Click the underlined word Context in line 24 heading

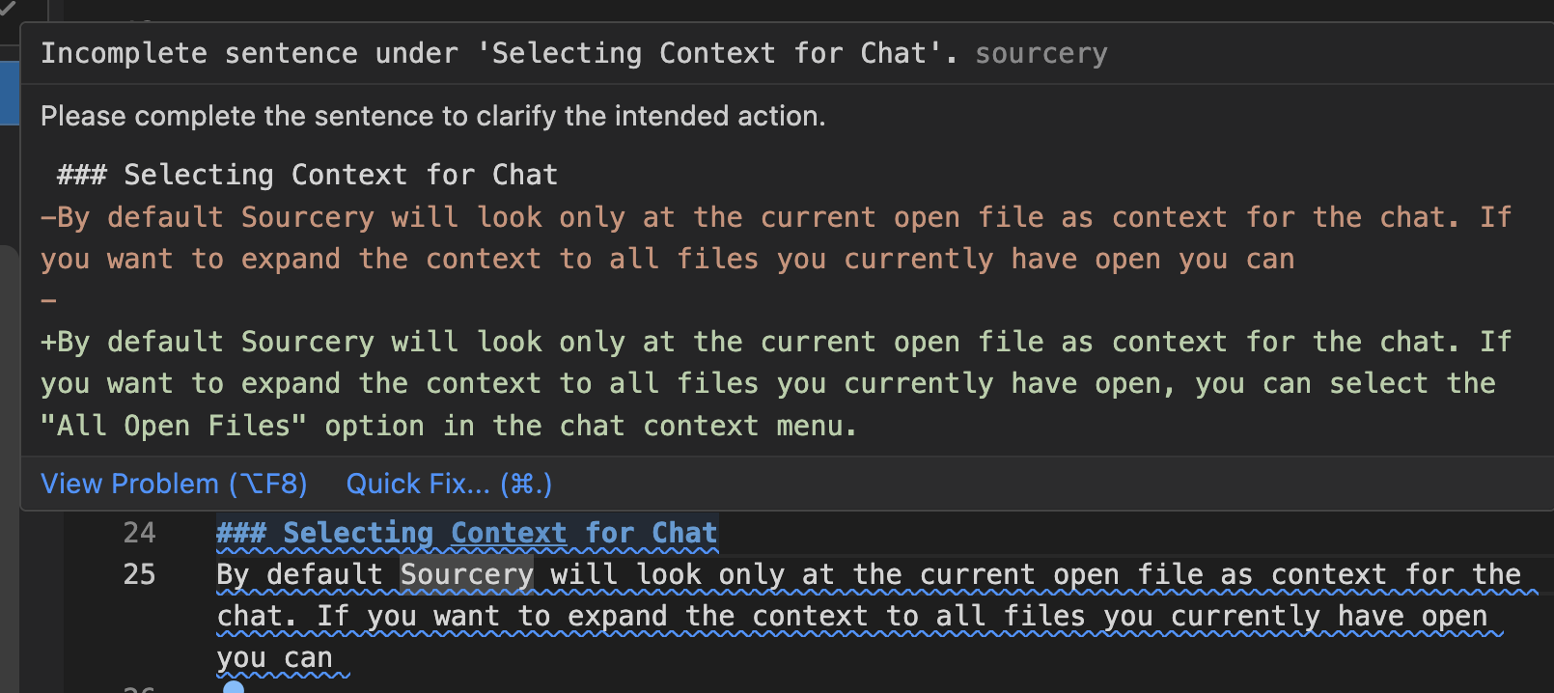508,533
